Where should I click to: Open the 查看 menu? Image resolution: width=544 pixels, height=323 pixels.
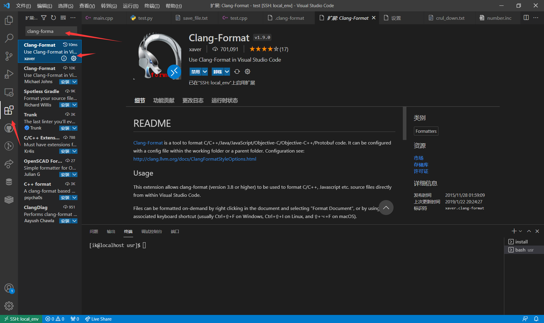click(87, 6)
